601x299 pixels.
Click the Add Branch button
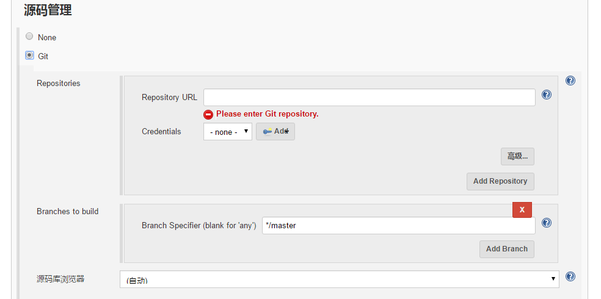[506, 249]
